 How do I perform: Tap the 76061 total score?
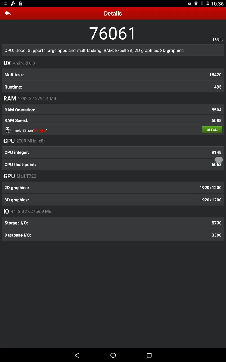[113, 33]
